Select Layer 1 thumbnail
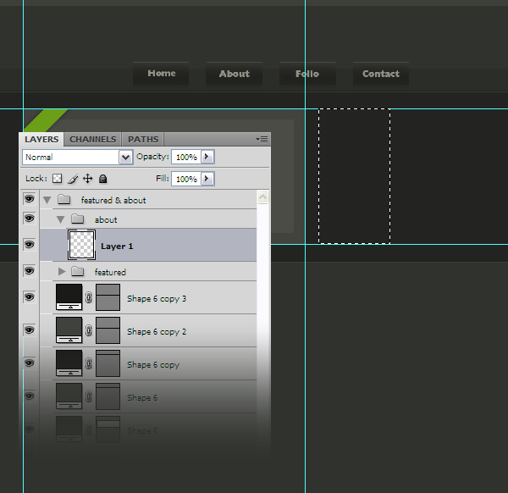The width and height of the screenshot is (508, 493). tap(81, 245)
